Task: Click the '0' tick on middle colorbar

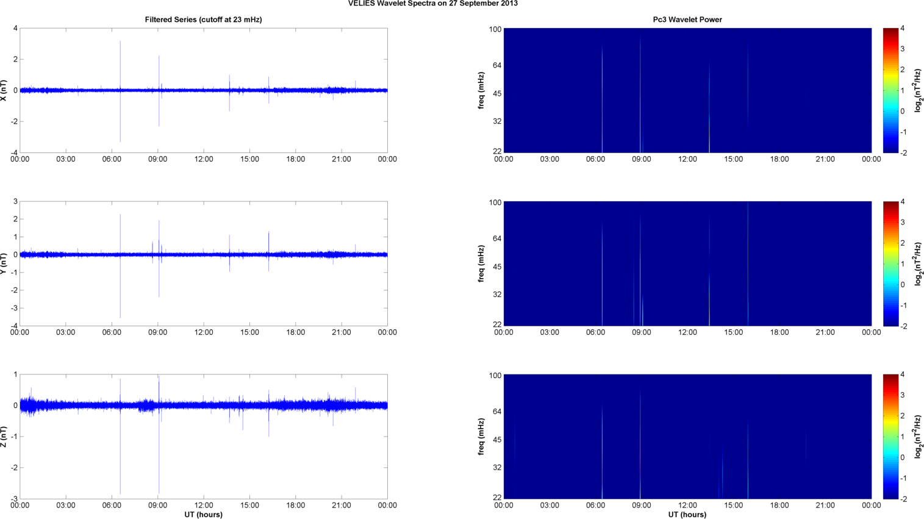Action: pyautogui.click(x=903, y=285)
